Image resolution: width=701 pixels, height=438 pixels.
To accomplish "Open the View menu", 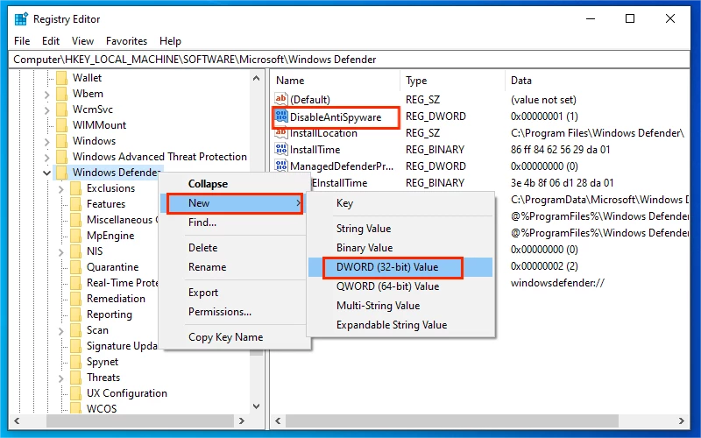I will (x=82, y=41).
